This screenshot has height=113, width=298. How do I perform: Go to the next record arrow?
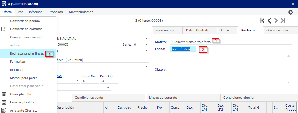276,21
